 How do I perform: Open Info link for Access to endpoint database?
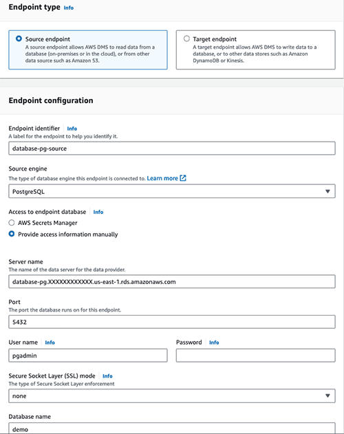[98, 212]
